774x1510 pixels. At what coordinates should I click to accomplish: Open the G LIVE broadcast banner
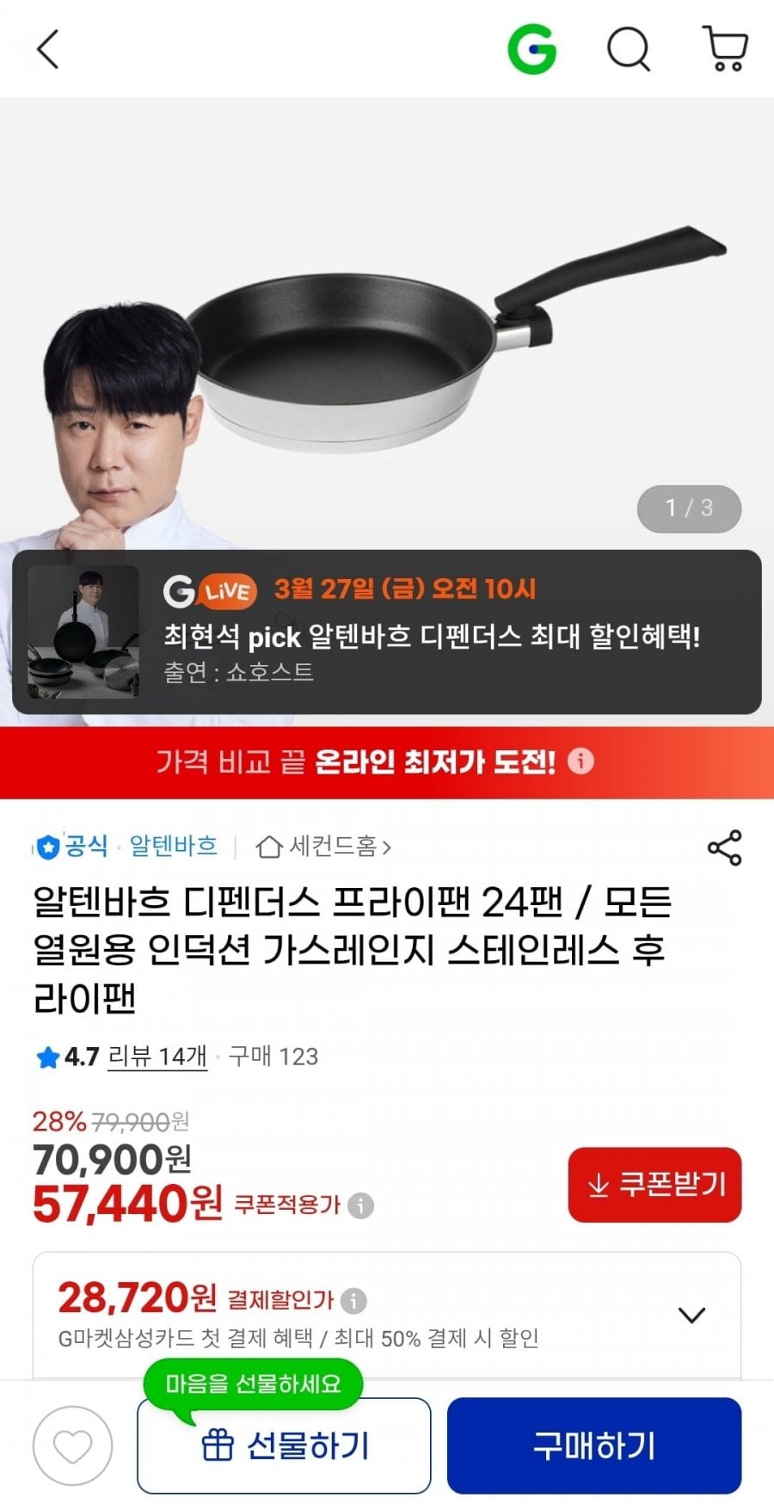pyautogui.click(x=387, y=632)
